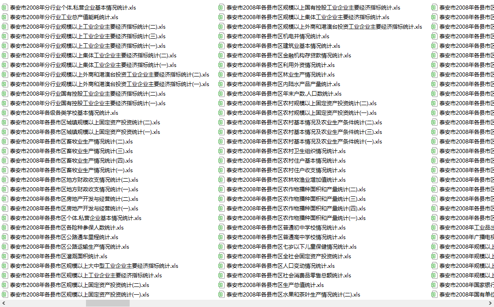
Task: Click the icon of 泰安市2008年各县市区公路通车里程统计.xls
Action: pyautogui.click(x=5, y=237)
